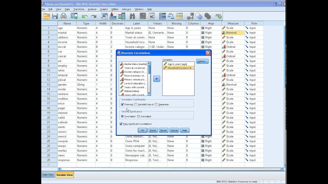Click the Ordinal measure cell for inccat
The height and width of the screenshot is (184, 328).
click(233, 47)
